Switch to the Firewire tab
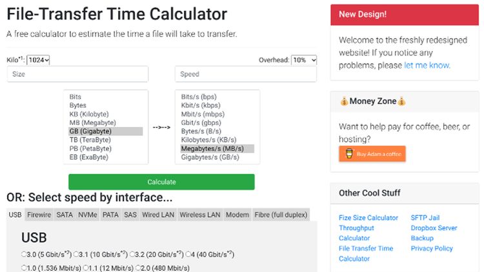This screenshot has height=272, width=484. [x=39, y=215]
